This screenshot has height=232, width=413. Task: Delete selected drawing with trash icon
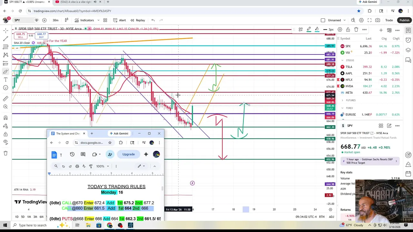356,30
